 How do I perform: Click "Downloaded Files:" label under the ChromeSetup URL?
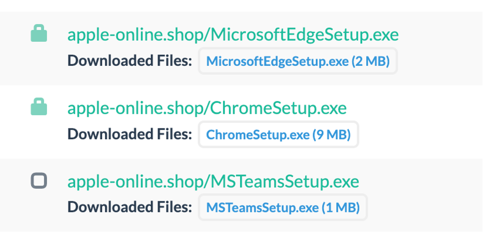coord(130,134)
